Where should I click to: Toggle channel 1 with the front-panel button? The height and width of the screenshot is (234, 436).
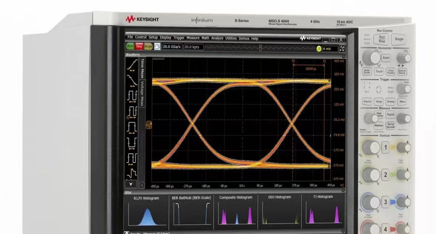(385, 147)
